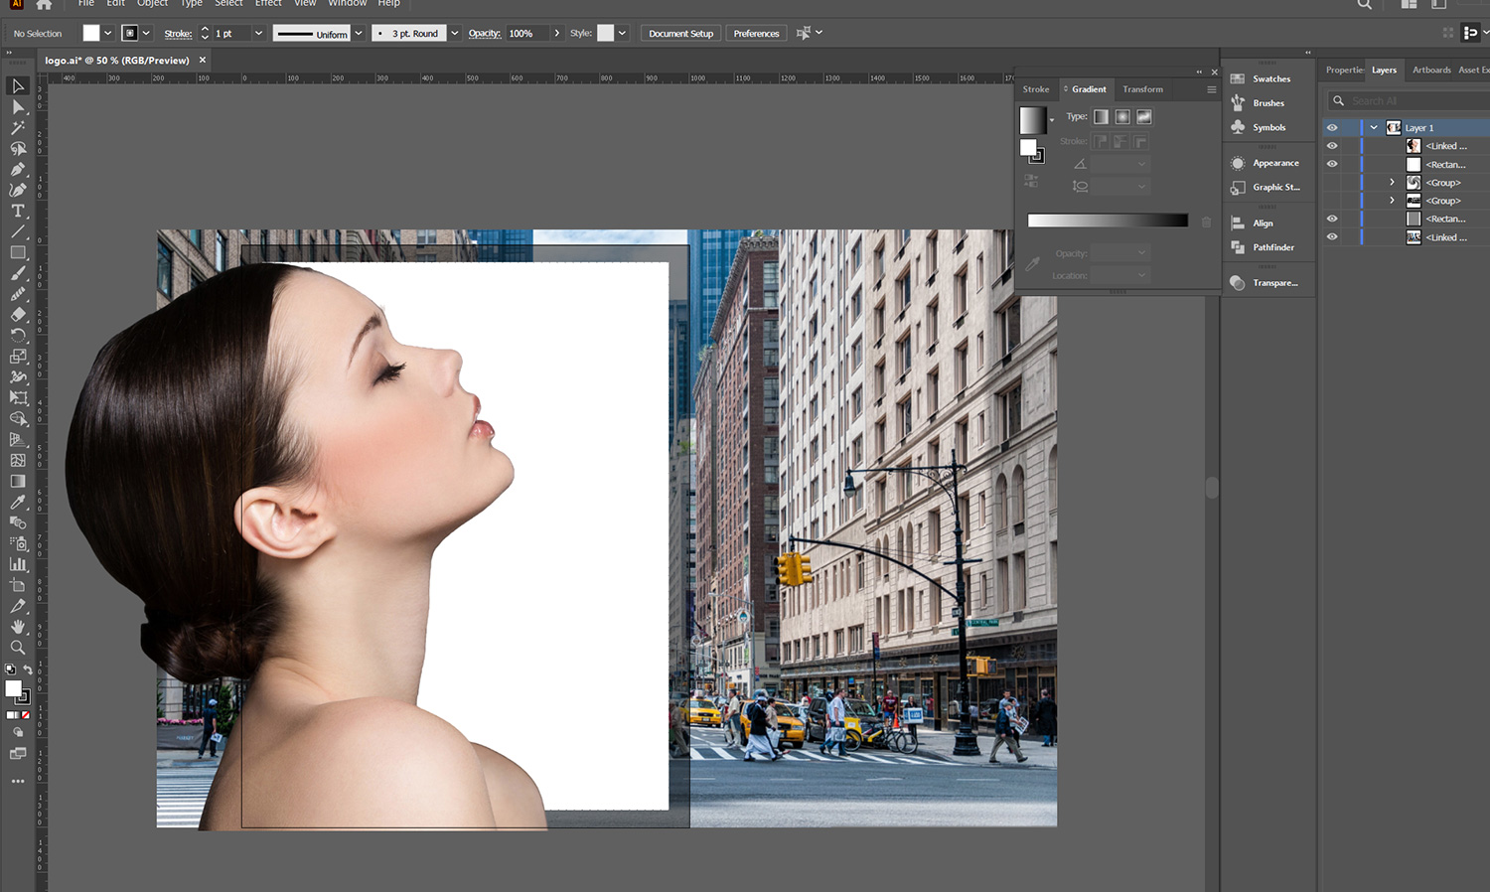Click the gradient preview swatch

pos(1033,120)
